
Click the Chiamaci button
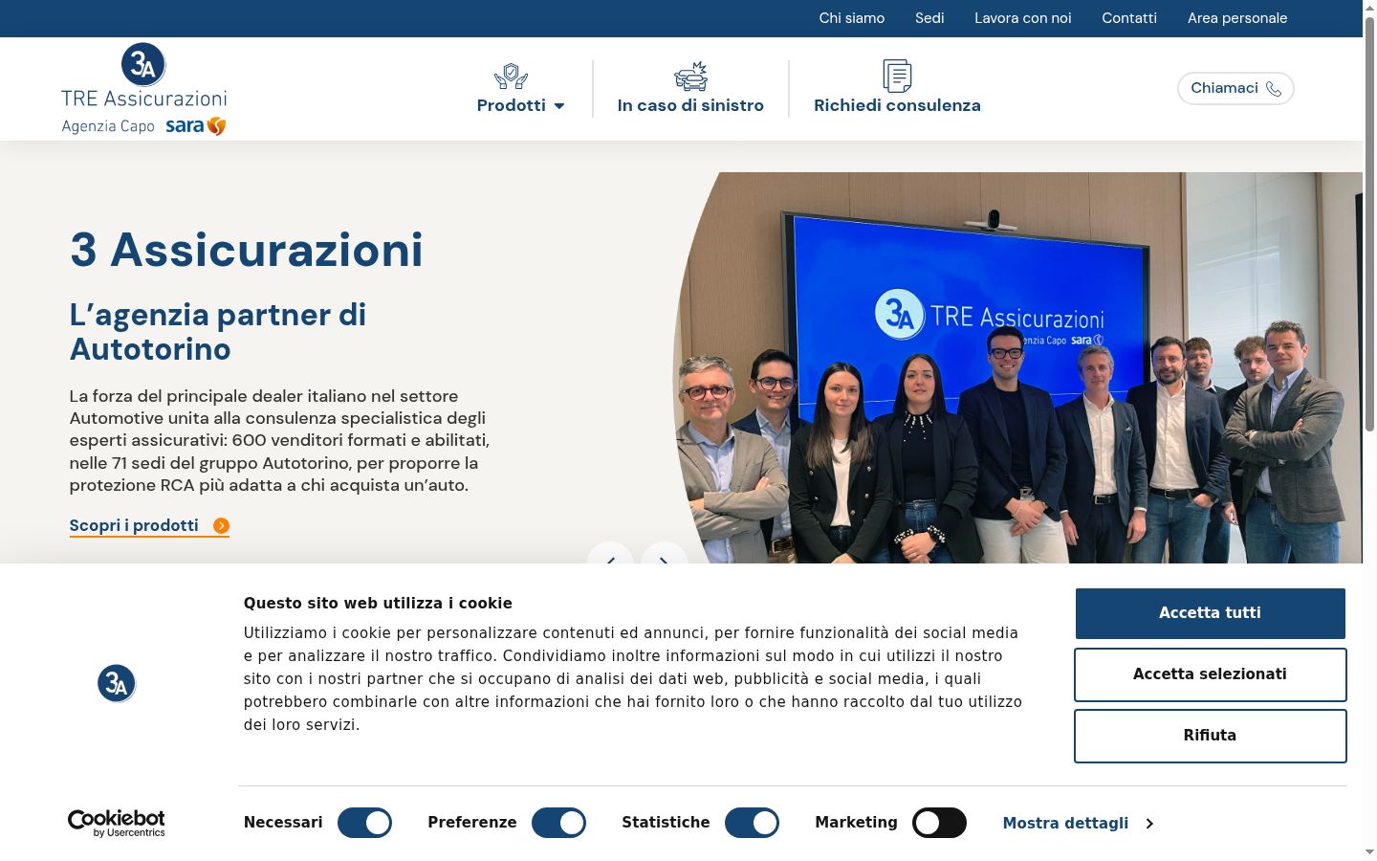tap(1235, 89)
